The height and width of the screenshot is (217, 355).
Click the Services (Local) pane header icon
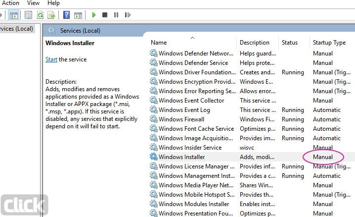(x=52, y=31)
